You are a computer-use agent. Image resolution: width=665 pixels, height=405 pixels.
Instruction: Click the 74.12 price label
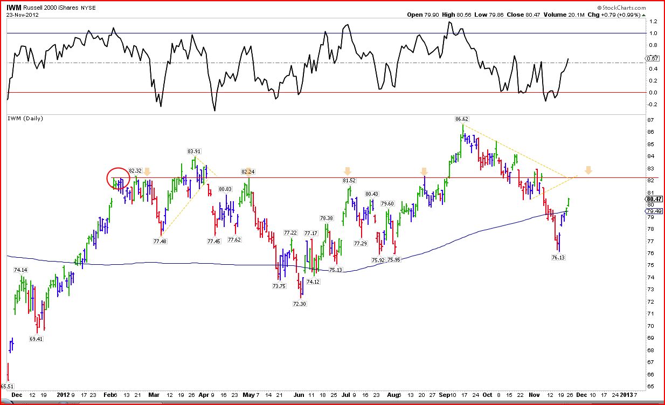[x=314, y=281]
